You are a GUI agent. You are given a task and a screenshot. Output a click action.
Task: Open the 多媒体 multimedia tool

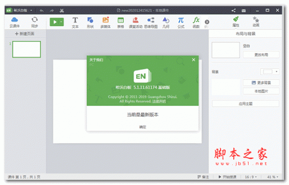click(x=105, y=23)
